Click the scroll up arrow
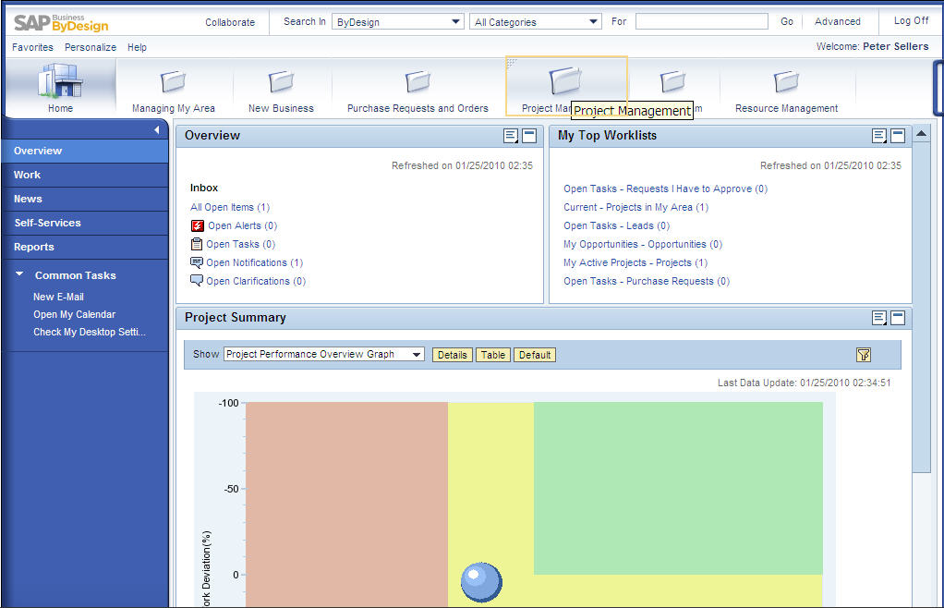The height and width of the screenshot is (608, 944). 921,134
